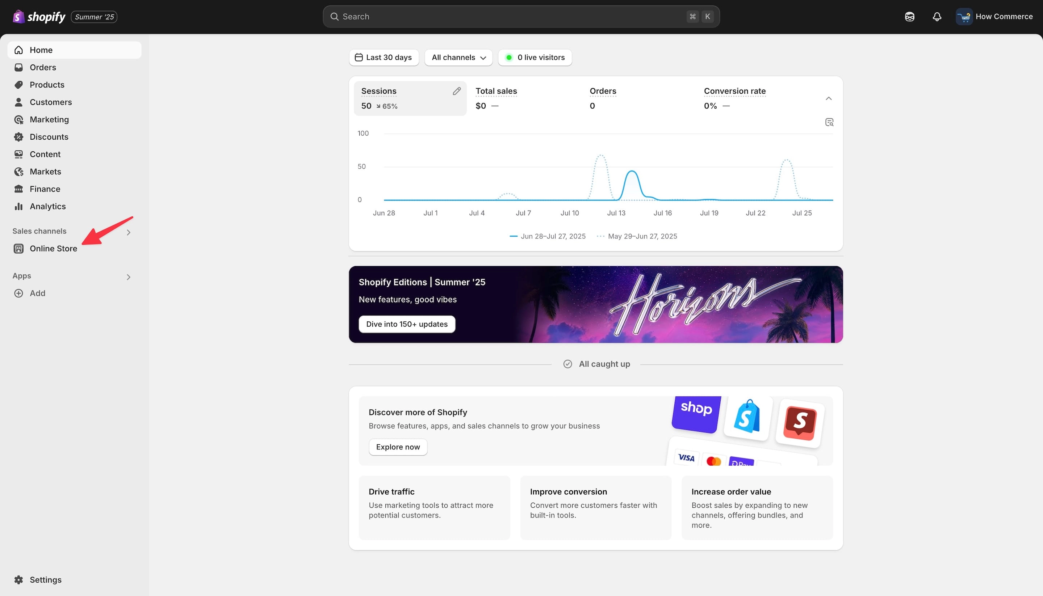The height and width of the screenshot is (596, 1043).
Task: Click the Shopify logo in the top bar
Action: (x=39, y=17)
